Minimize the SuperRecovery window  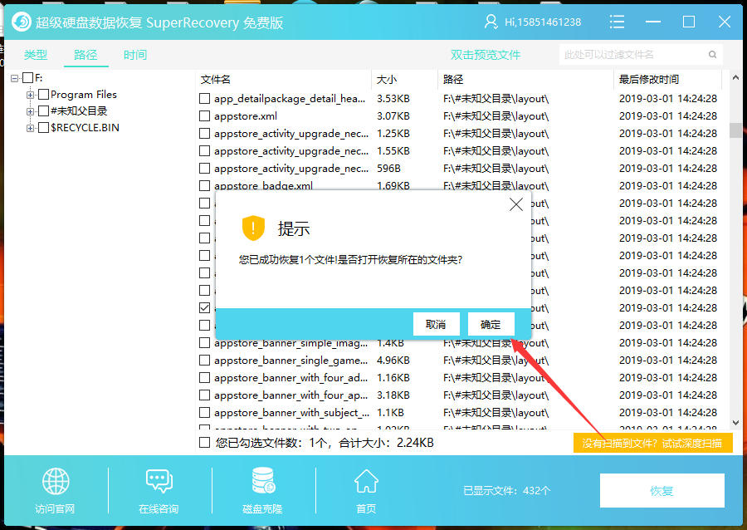(652, 22)
